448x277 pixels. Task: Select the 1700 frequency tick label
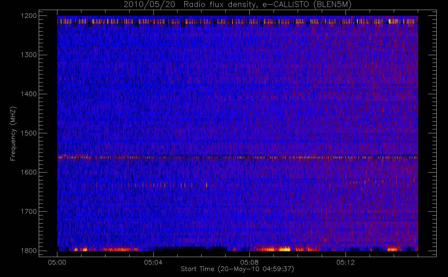click(29, 211)
